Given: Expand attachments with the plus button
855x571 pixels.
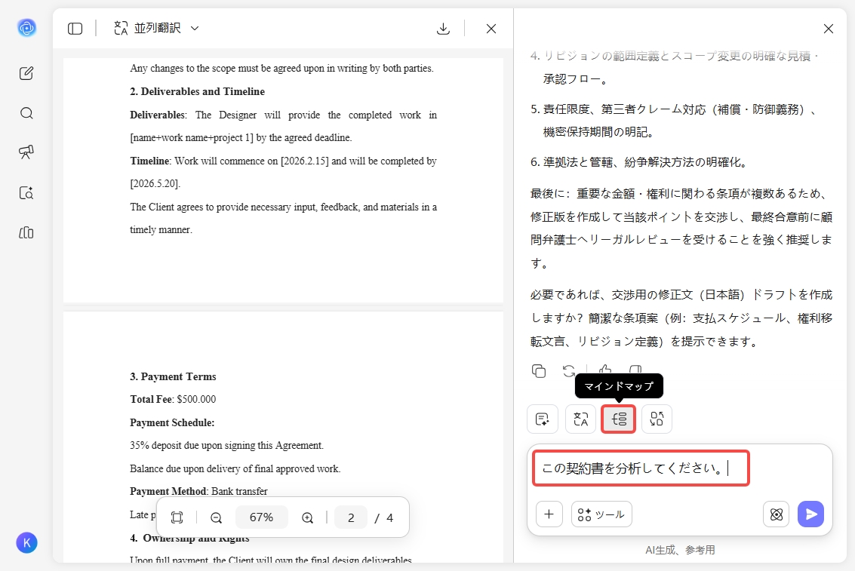Looking at the screenshot, I should pyautogui.click(x=549, y=514).
